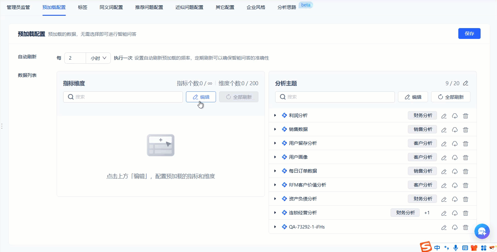
Task: Toggle the input method microphone icon
Action: pyautogui.click(x=456, y=248)
